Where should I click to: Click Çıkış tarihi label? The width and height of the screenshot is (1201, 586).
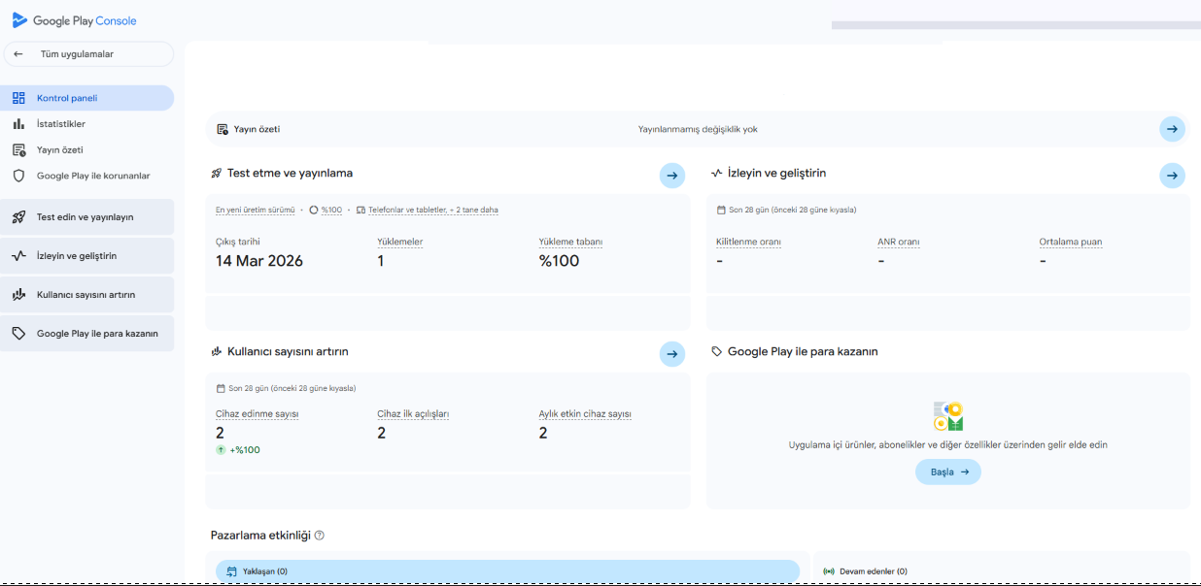(238, 242)
